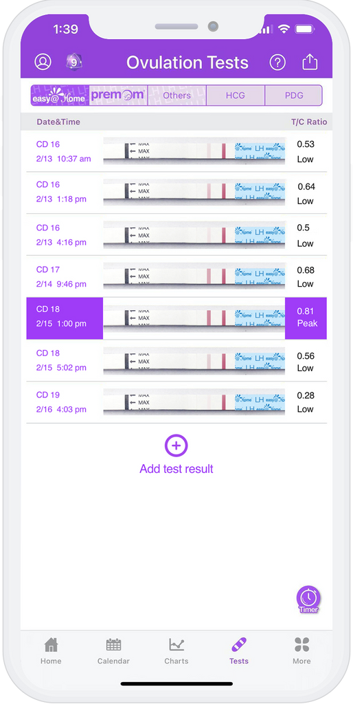Screen dimensions: 353x704
Task: Open the CD 19 2/16 test entry
Action: pos(176,402)
